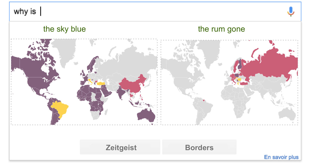Focus the "why is" search input field
Image resolution: width=311 pixels, height=163 pixels.
click(155, 12)
